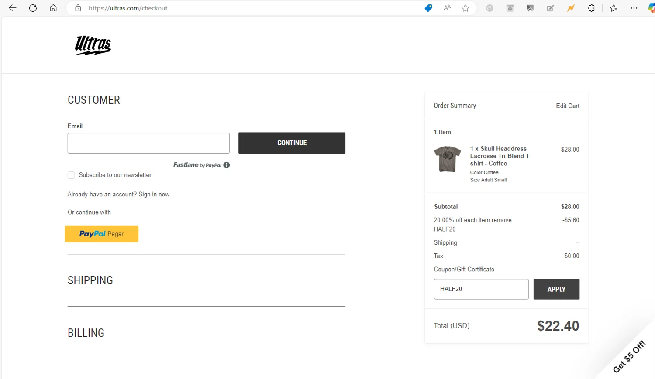The width and height of the screenshot is (655, 379).
Task: Click the Order Summary heading
Action: pos(455,106)
